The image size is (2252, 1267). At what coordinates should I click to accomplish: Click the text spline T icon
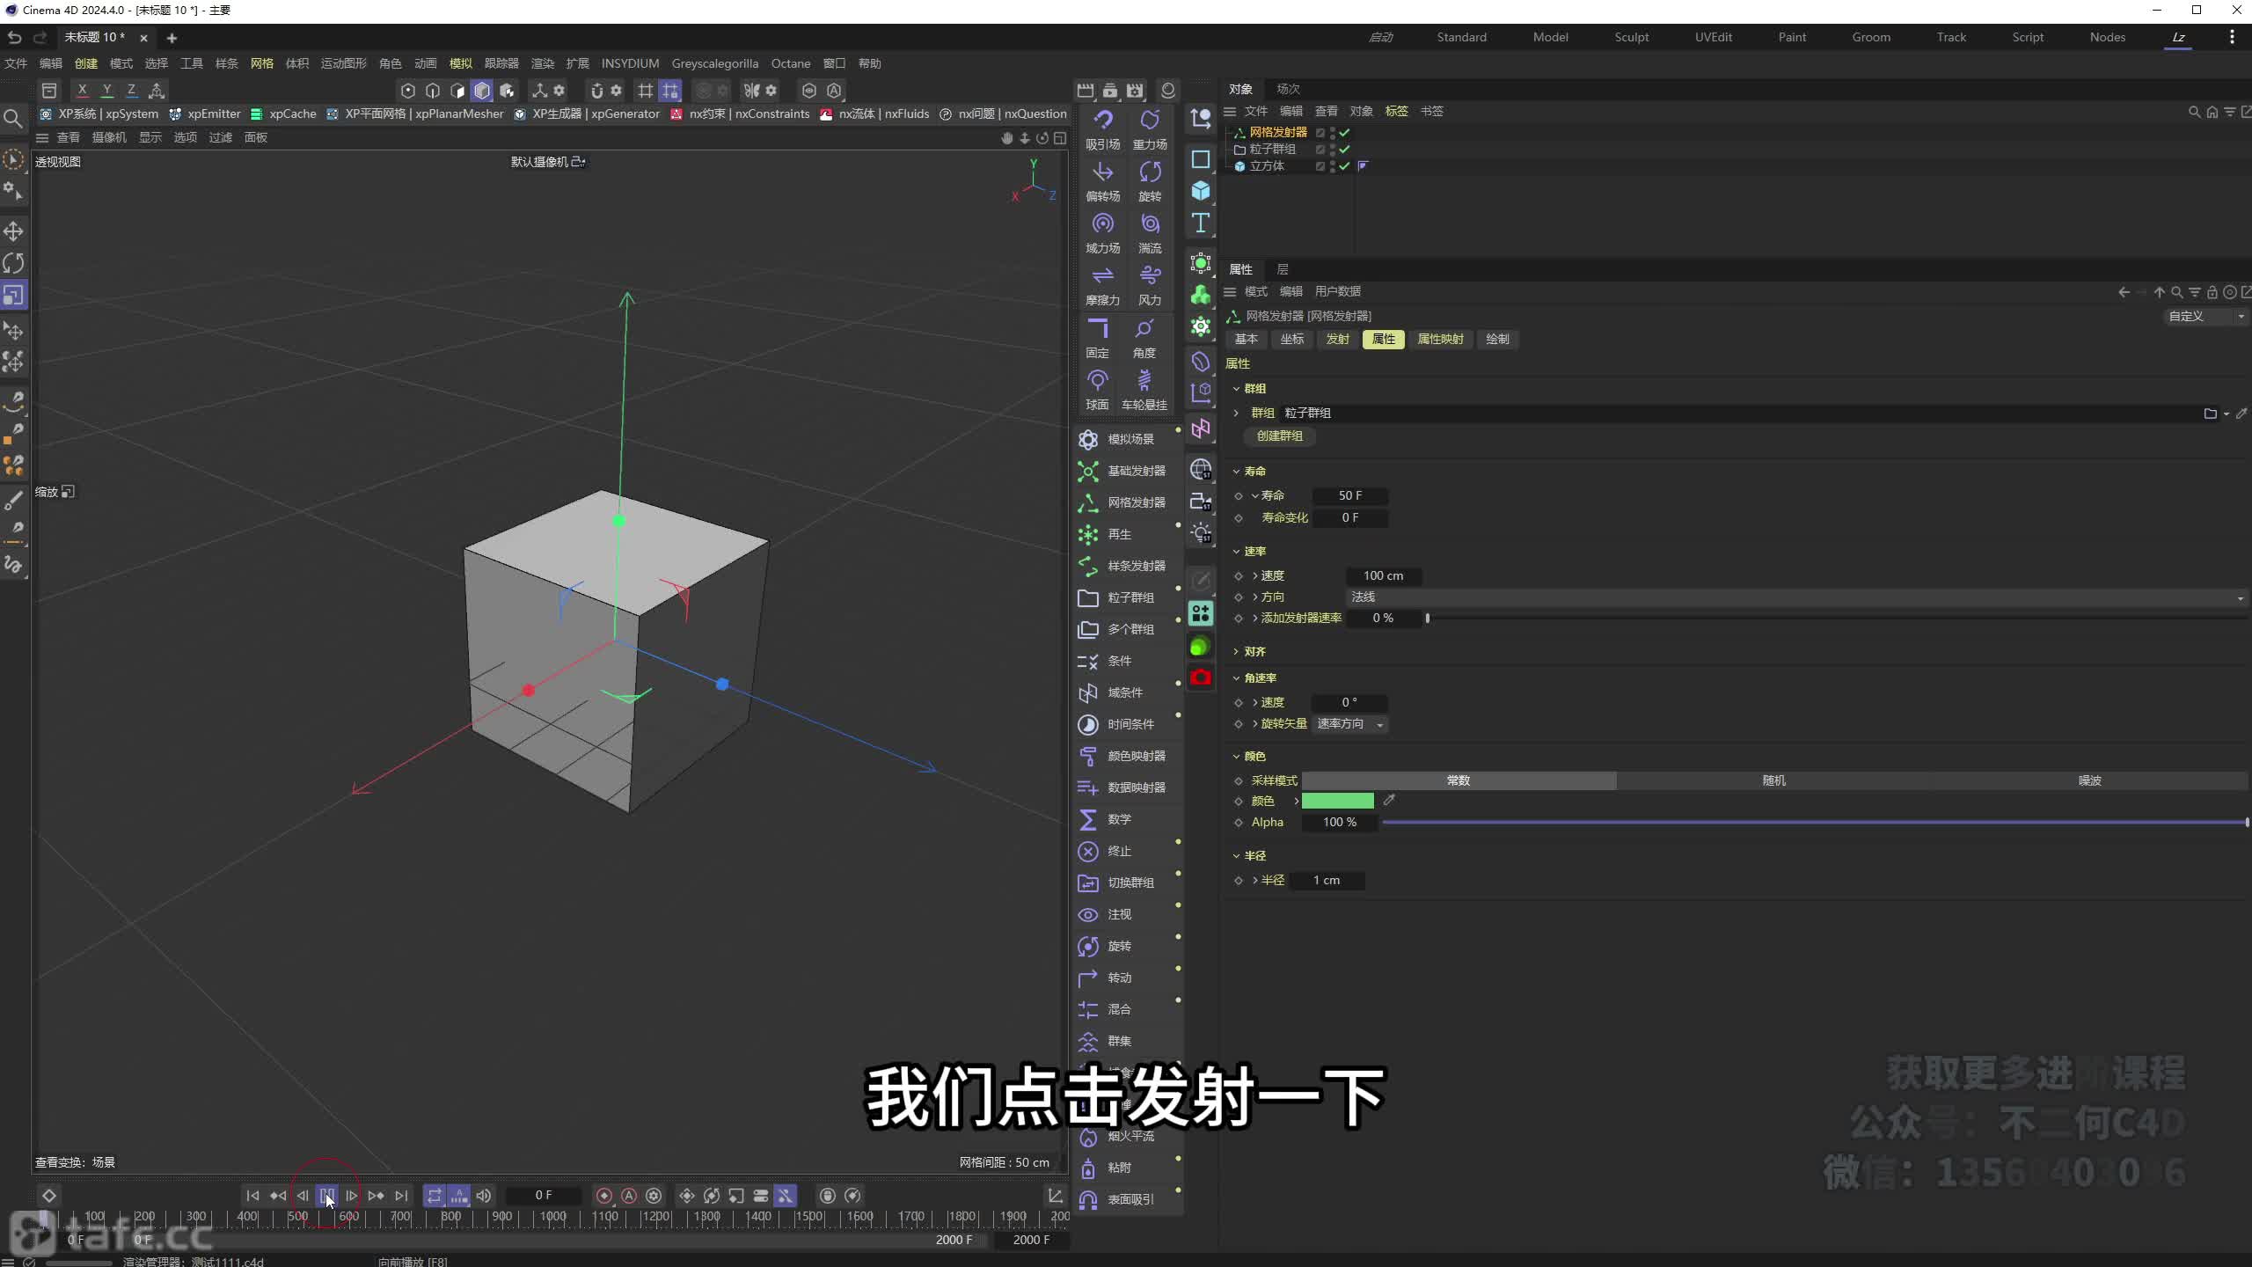[x=1201, y=223]
